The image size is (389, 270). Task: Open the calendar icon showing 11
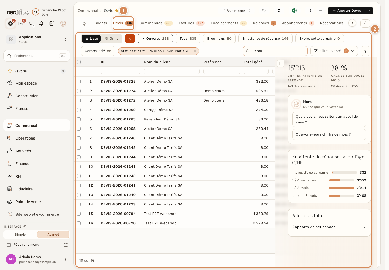click(x=35, y=12)
